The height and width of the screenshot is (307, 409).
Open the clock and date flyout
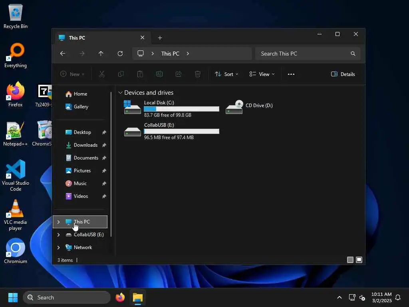(x=381, y=297)
